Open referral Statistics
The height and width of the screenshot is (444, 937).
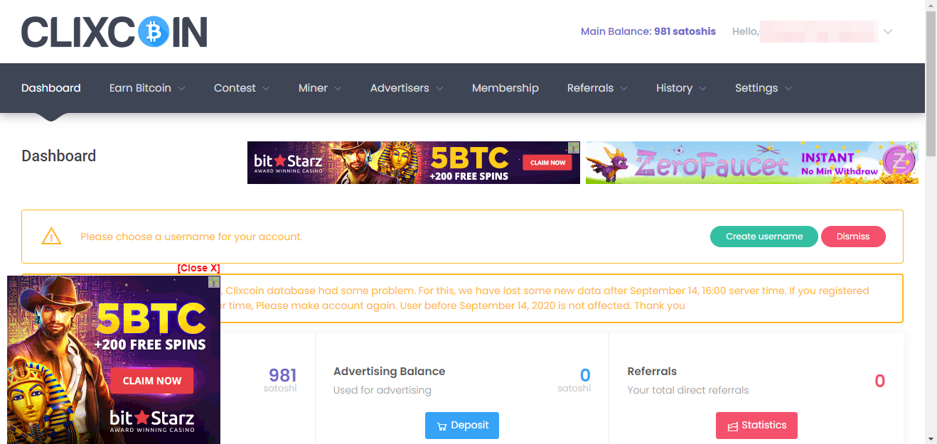pos(756,426)
